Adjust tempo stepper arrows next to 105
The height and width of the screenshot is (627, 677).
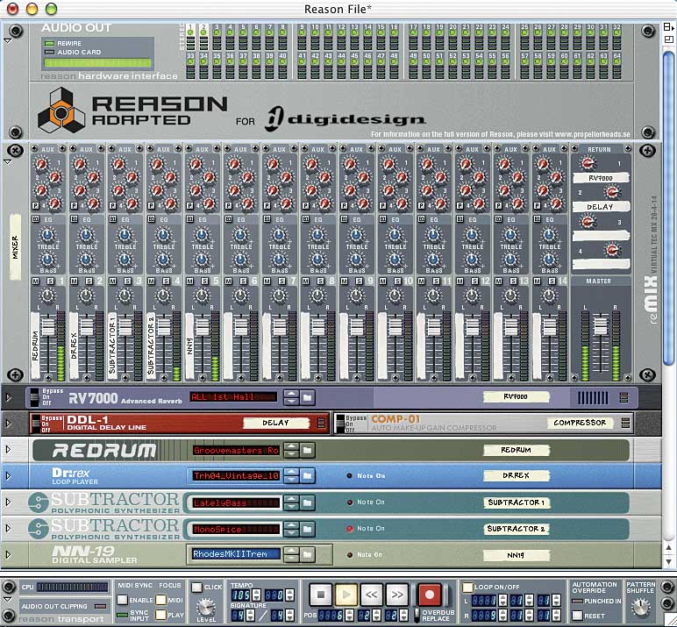(x=255, y=595)
